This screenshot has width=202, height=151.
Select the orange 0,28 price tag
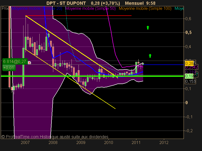point(189,63)
